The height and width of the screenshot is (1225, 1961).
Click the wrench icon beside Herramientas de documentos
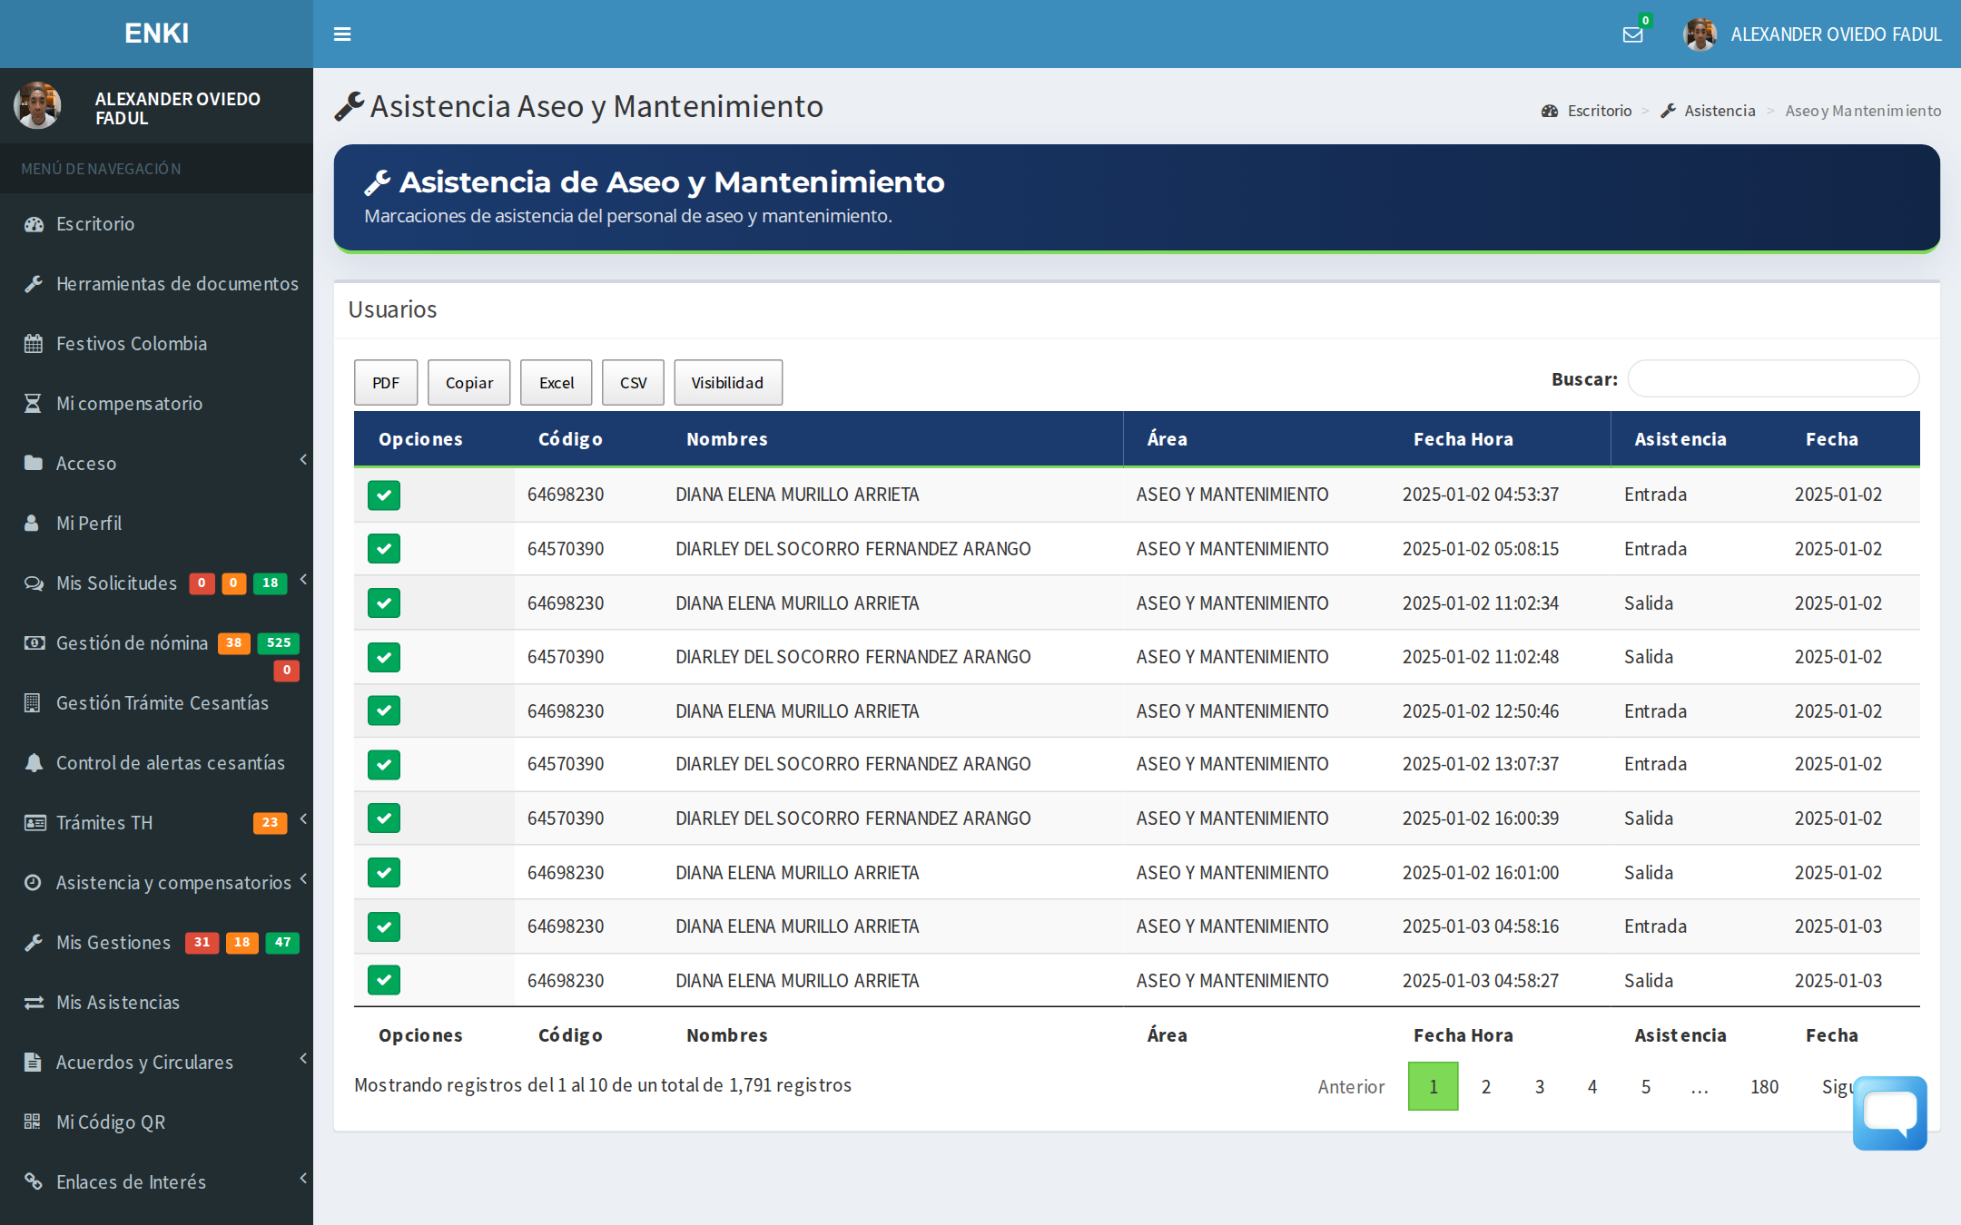coord(34,284)
